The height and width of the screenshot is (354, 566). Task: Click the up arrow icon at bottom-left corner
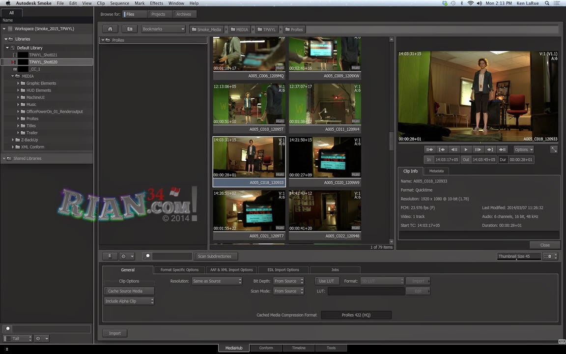coord(6,349)
